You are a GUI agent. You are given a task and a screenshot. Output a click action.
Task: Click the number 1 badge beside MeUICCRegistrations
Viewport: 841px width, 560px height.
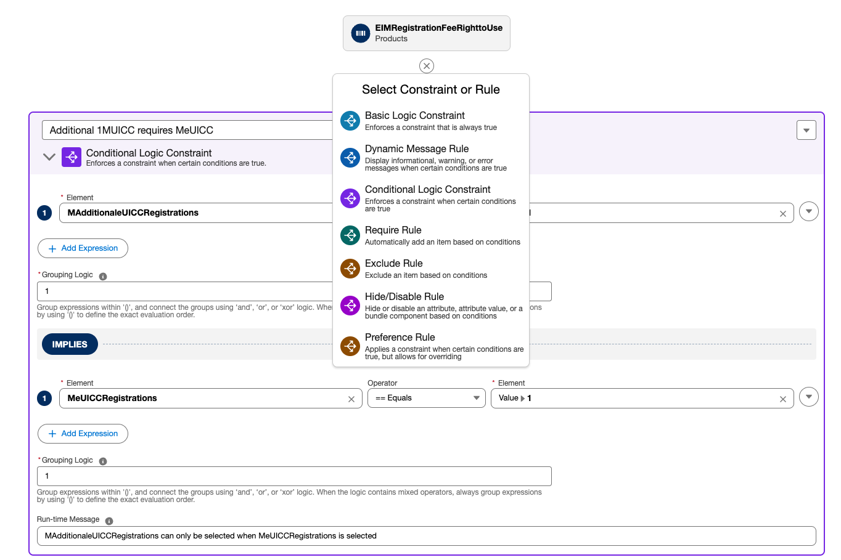(x=44, y=399)
